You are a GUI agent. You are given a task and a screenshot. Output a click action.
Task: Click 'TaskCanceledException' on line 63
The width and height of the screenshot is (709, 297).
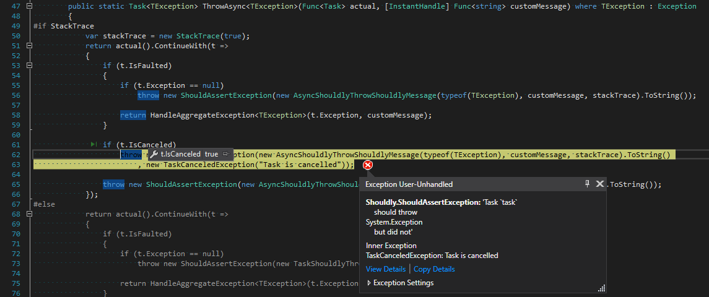[209, 165]
